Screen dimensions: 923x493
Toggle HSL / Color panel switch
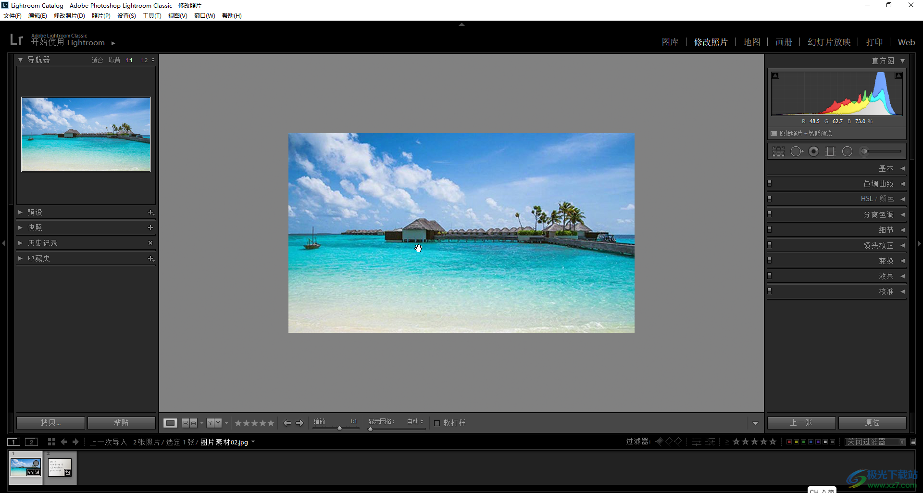pos(770,199)
